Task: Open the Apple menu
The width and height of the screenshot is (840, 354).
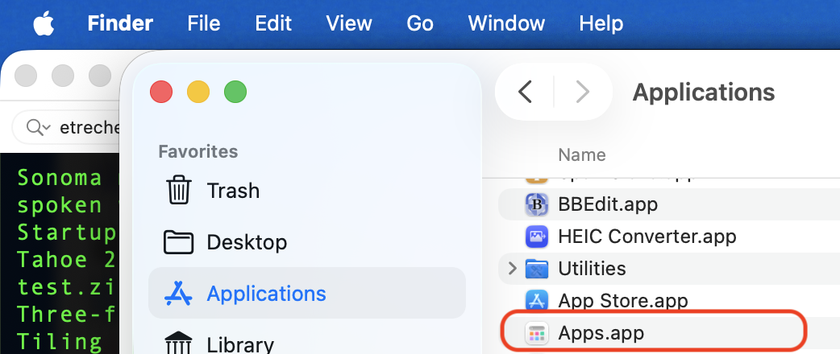Action: pos(44,23)
